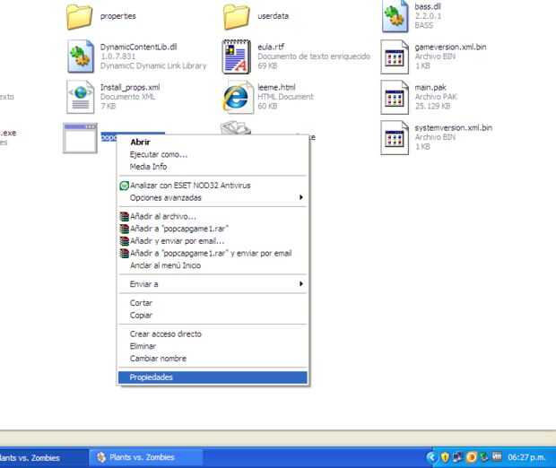Choose 'Anclar al menú Inicio'
556x468 pixels.
pyautogui.click(x=213, y=265)
